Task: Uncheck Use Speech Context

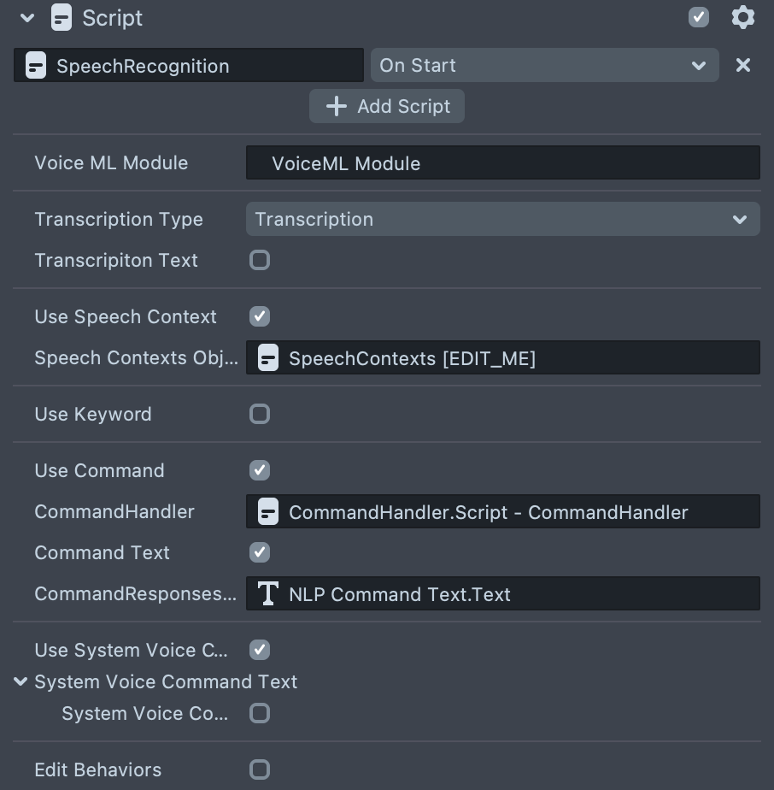Action: 260,316
